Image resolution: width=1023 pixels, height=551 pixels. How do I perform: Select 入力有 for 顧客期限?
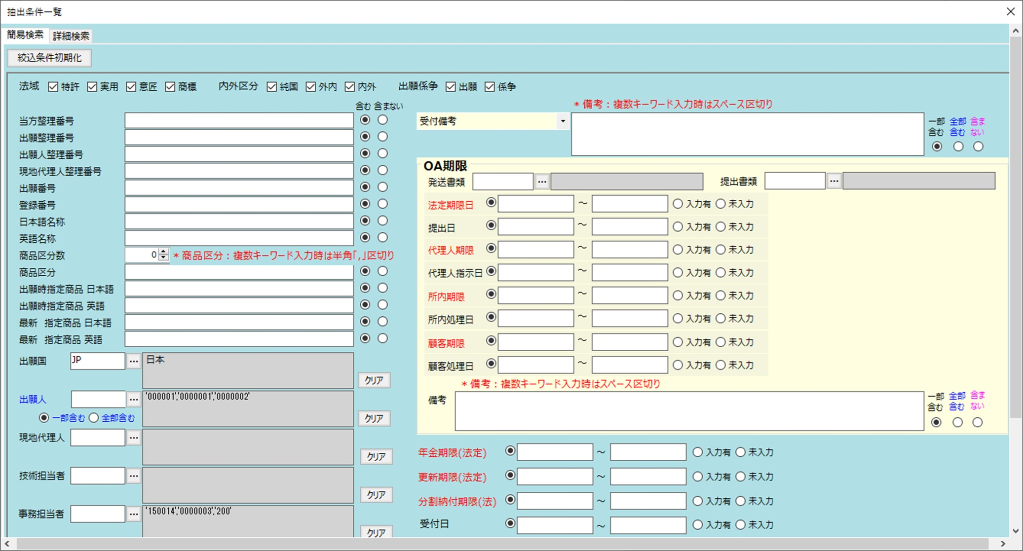pos(678,342)
